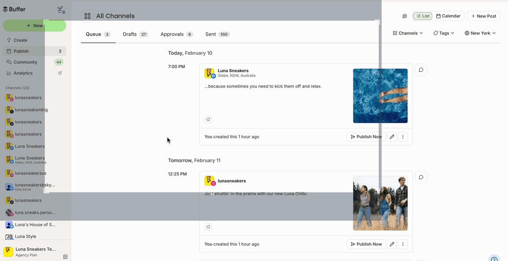Click the lightbulb Create icon
Screen dimensions: 508x261
[9, 40]
